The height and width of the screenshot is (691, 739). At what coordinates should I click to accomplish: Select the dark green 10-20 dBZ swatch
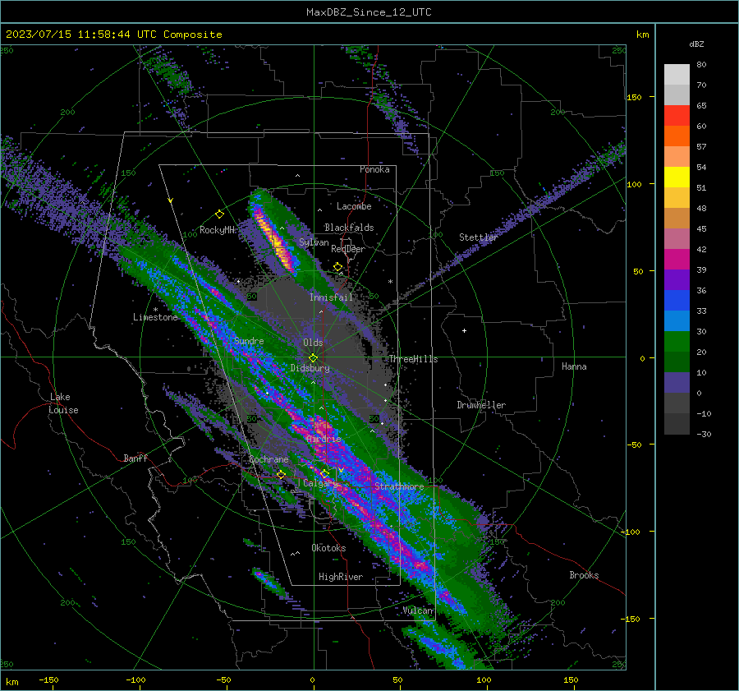(677, 362)
